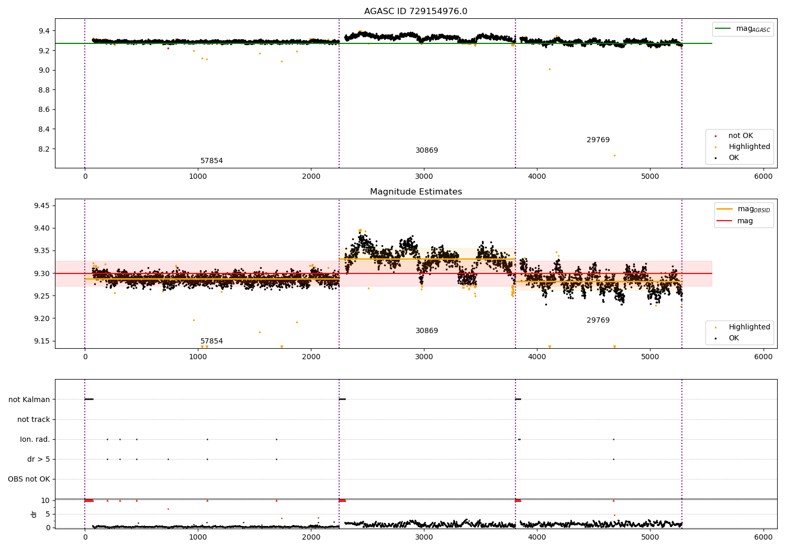Select the mag AGASC legend entry
Viewport: 785px width, 549px height.
click(743, 29)
